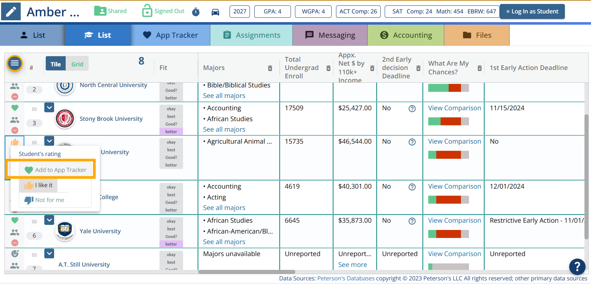
Task: Click the chances bar for A.T. Still row
Action: pos(449,267)
